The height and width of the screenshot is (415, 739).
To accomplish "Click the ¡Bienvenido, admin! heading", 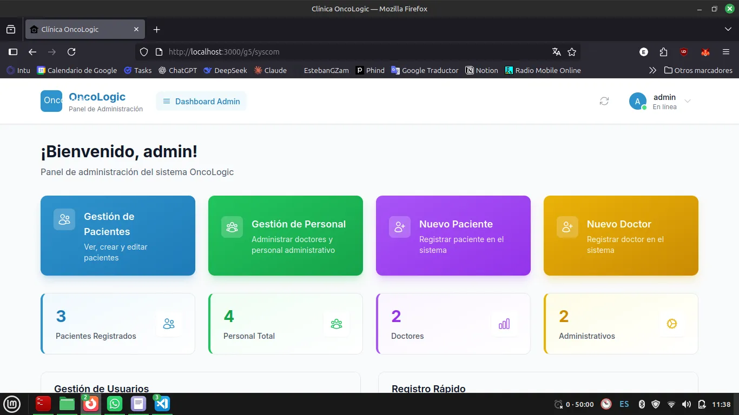I will [119, 151].
